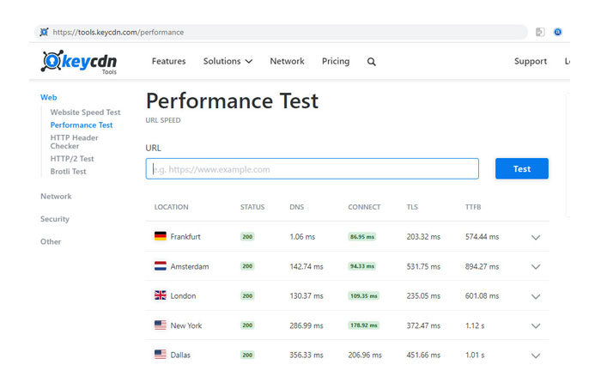Image resolution: width=601 pixels, height=389 pixels.
Task: Open the search magnifier icon
Action: point(372,62)
